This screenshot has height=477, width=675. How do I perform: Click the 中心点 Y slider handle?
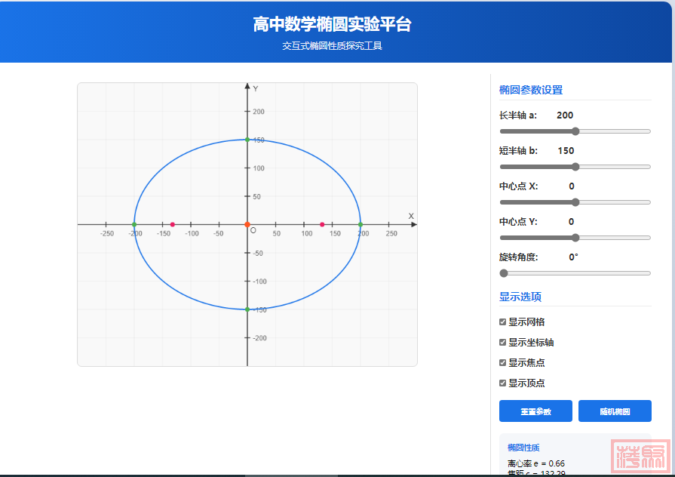click(x=575, y=238)
